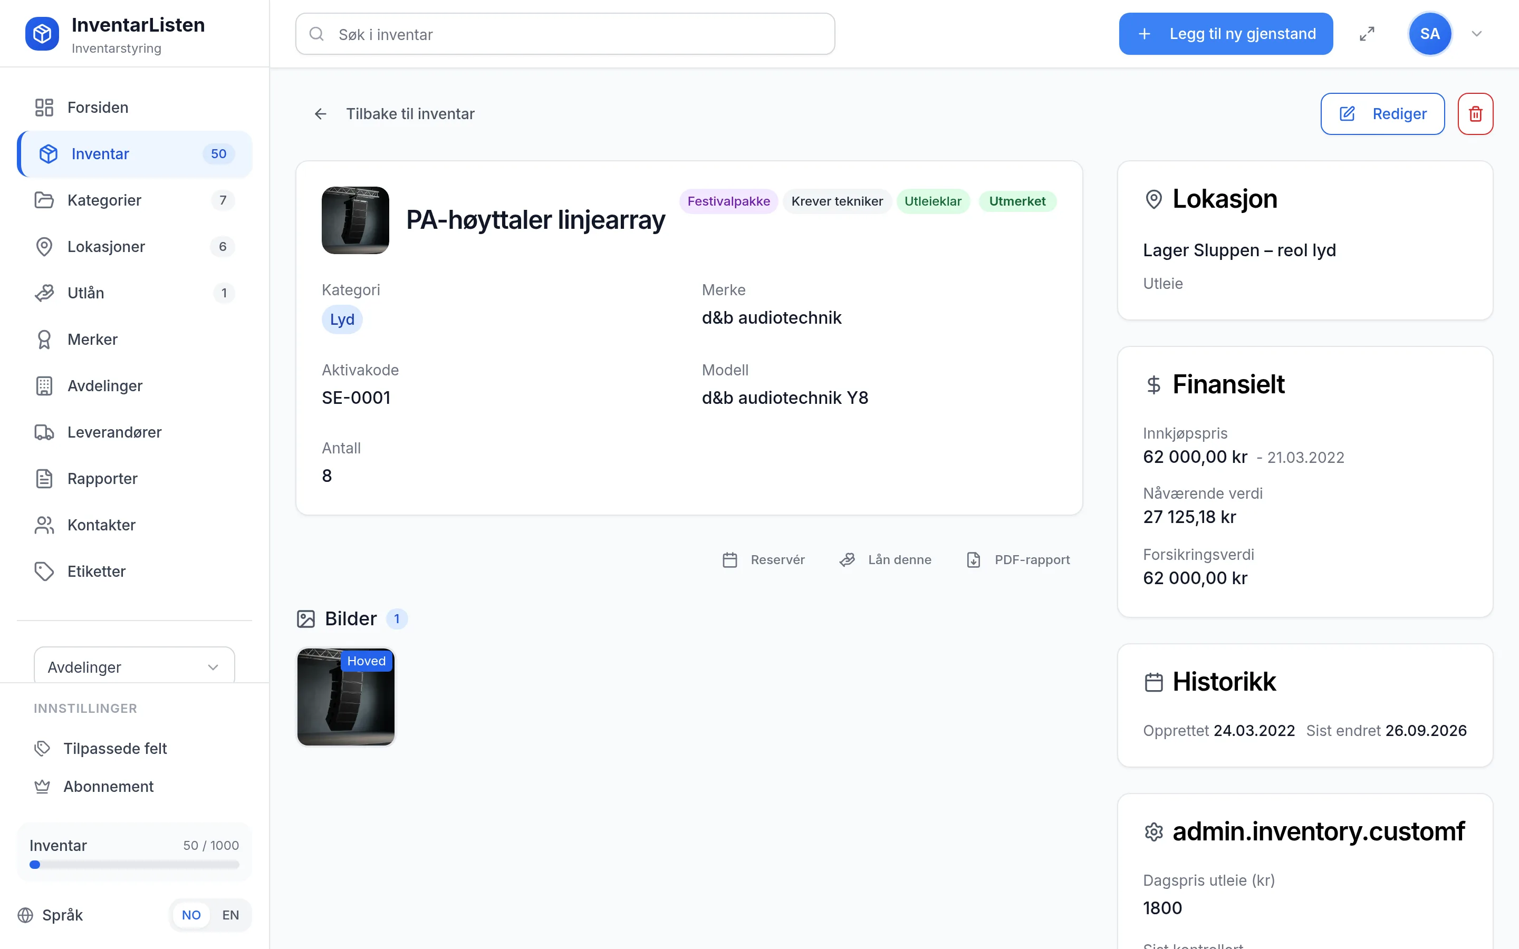
Task: Click the Leverandører truck icon
Action: pos(44,432)
